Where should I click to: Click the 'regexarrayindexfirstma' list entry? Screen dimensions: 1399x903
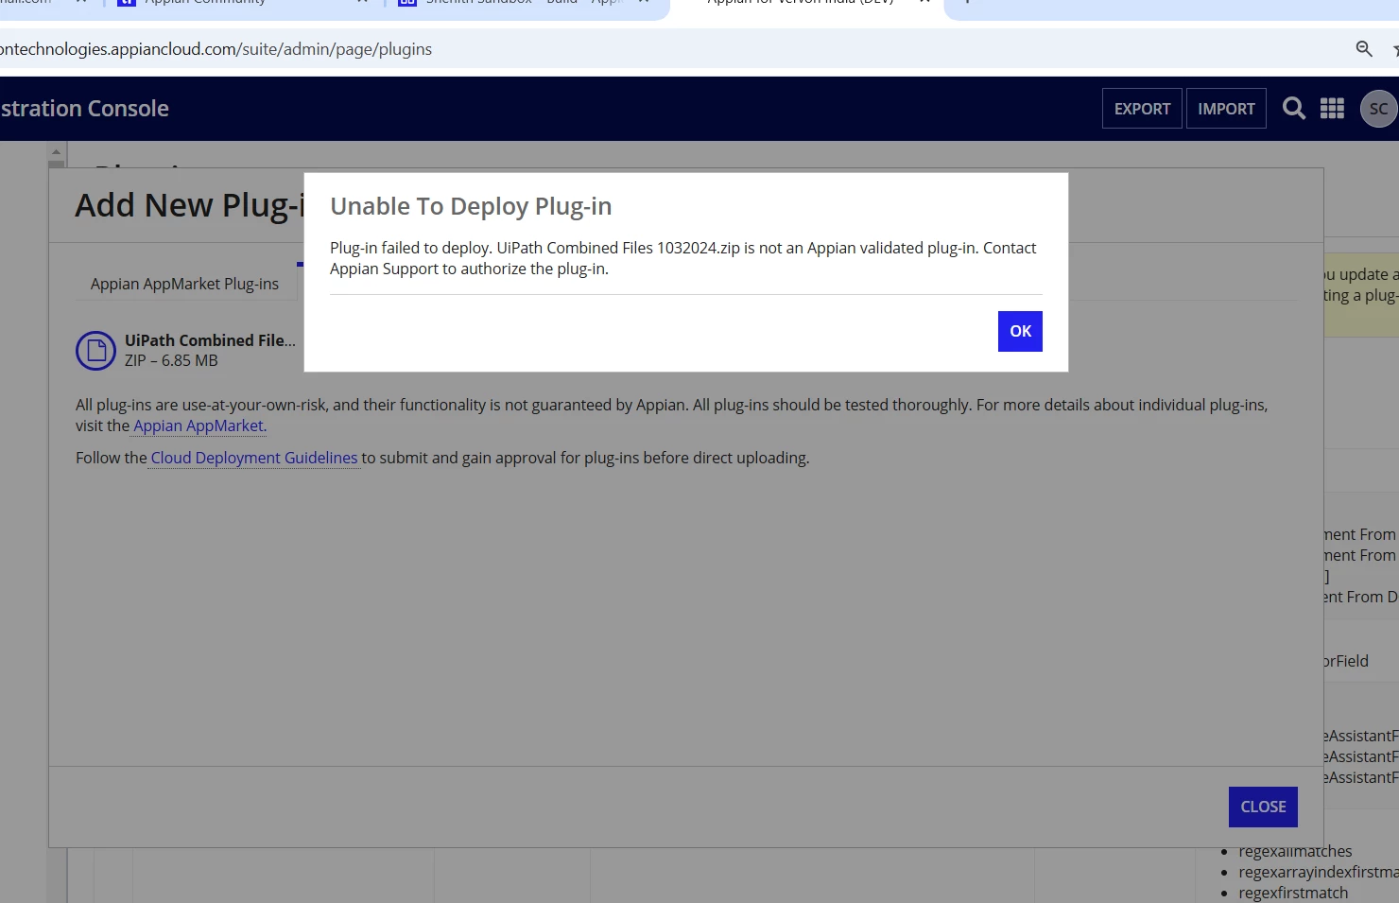1319,872
